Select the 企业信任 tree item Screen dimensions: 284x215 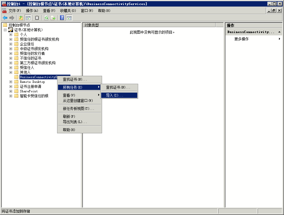[27, 44]
